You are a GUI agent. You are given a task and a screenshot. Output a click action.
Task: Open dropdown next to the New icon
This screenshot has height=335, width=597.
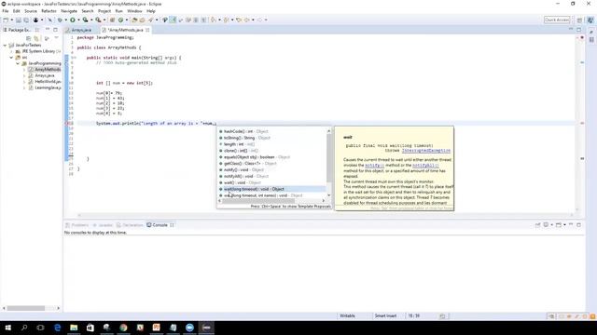click(x=12, y=20)
